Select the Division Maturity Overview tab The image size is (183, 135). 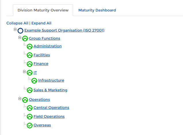tap(43, 10)
